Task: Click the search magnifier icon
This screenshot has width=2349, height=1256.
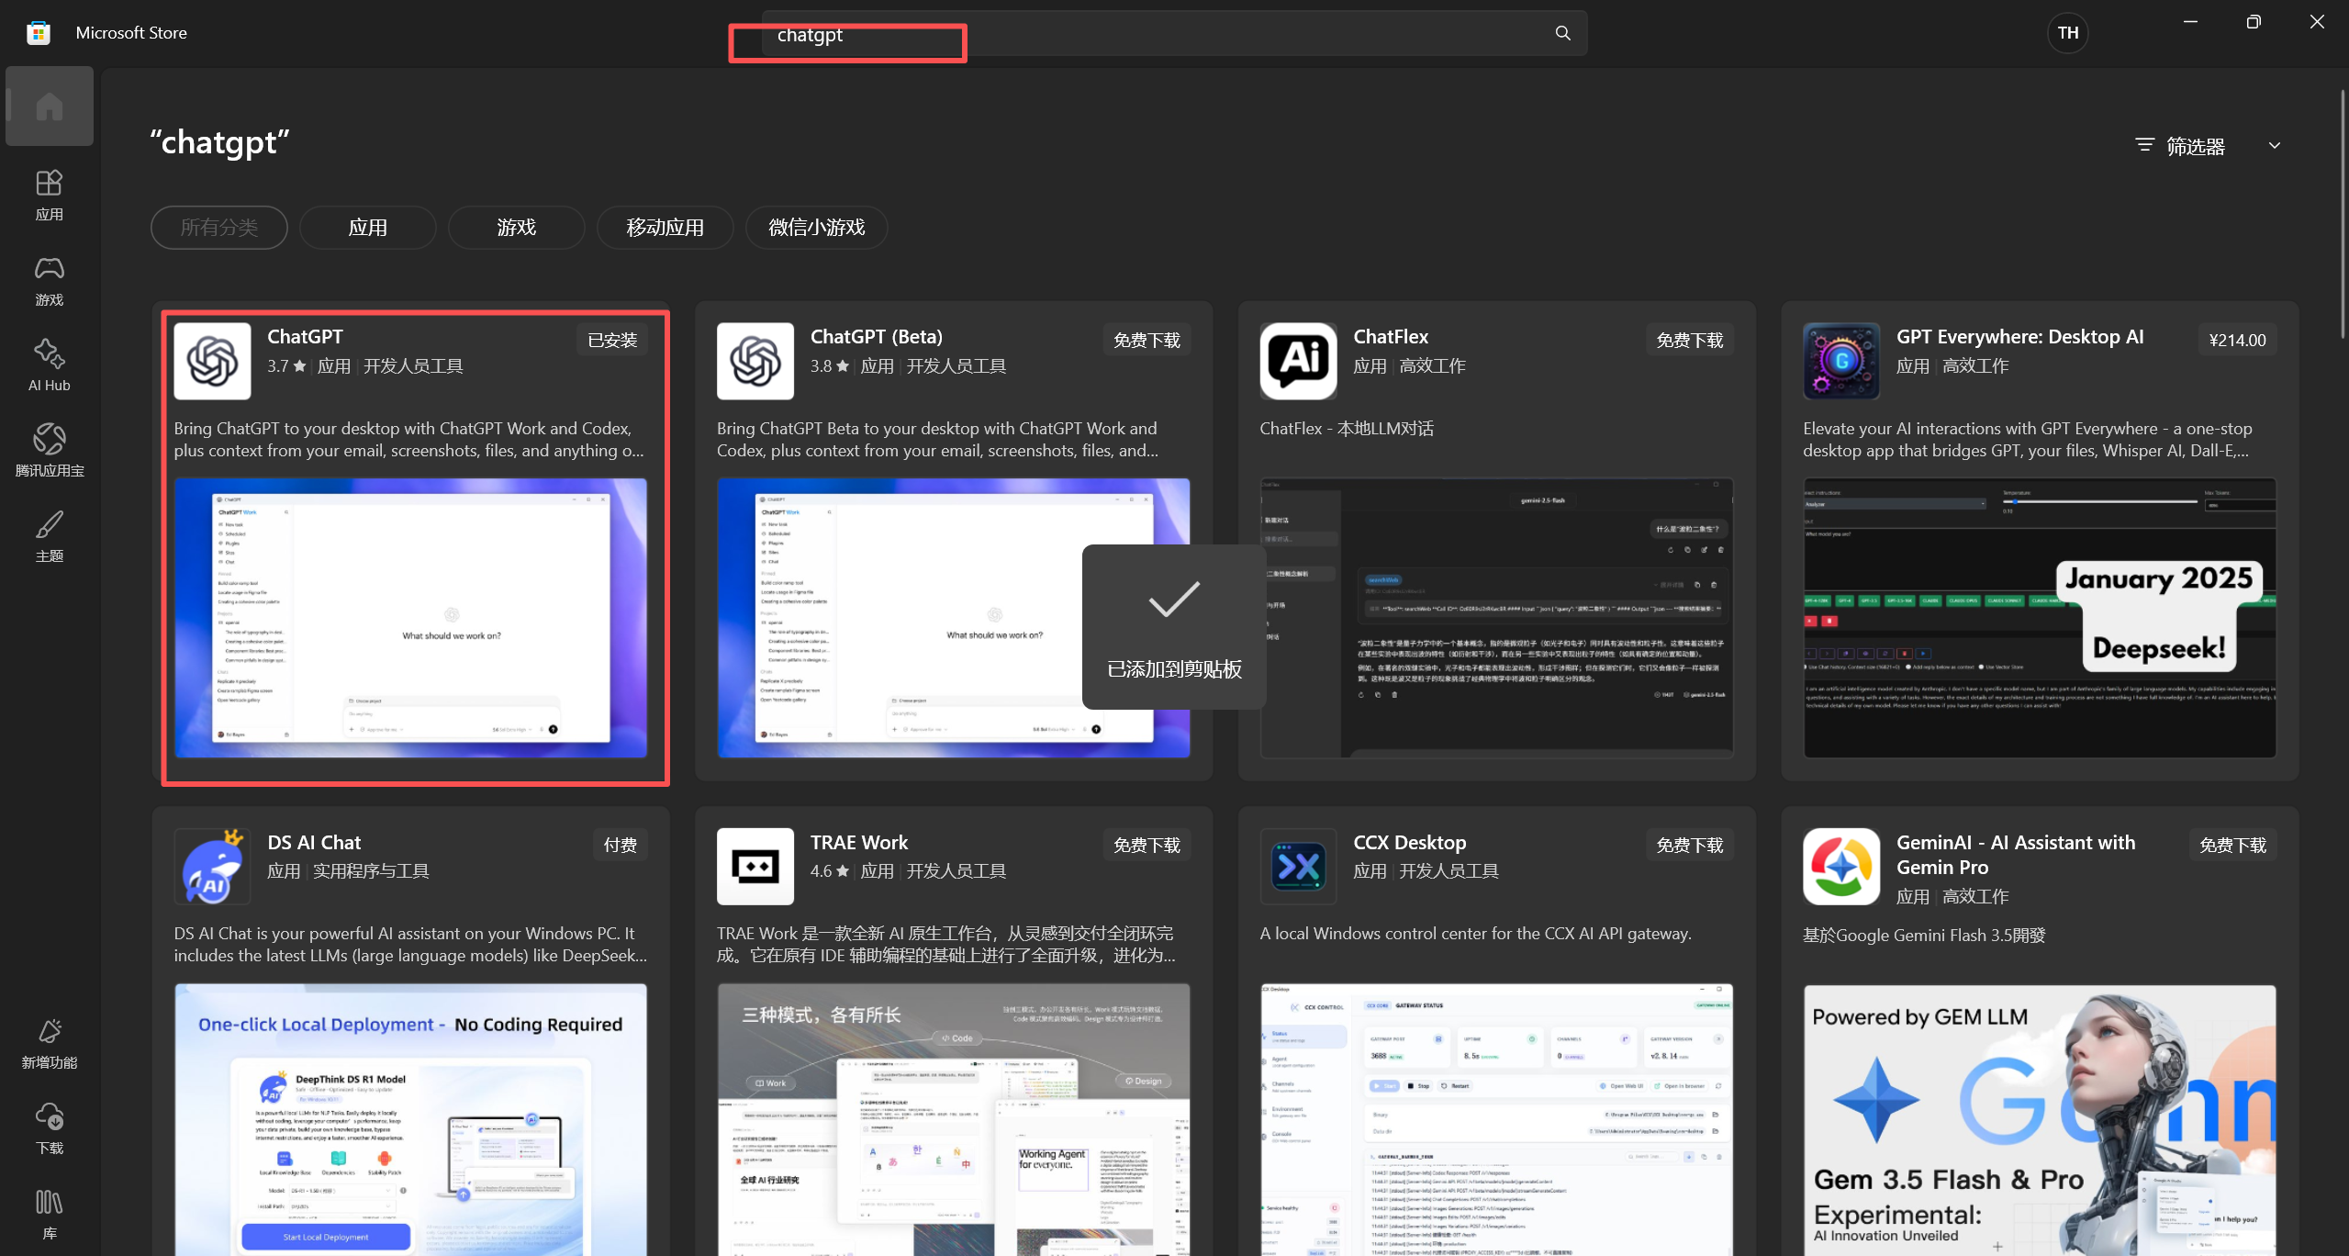Action: pyautogui.click(x=1562, y=33)
